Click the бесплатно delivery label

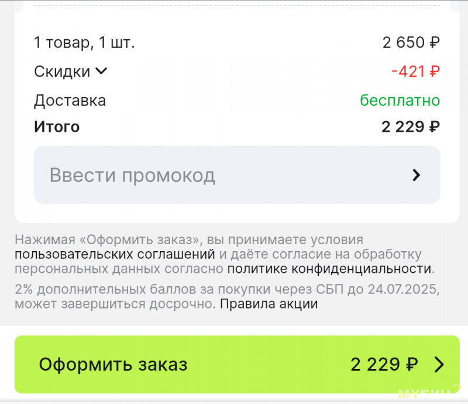pyautogui.click(x=400, y=100)
